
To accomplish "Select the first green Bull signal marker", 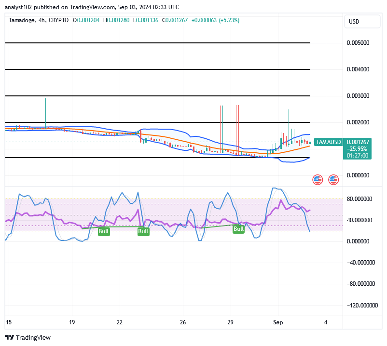I will [104, 231].
